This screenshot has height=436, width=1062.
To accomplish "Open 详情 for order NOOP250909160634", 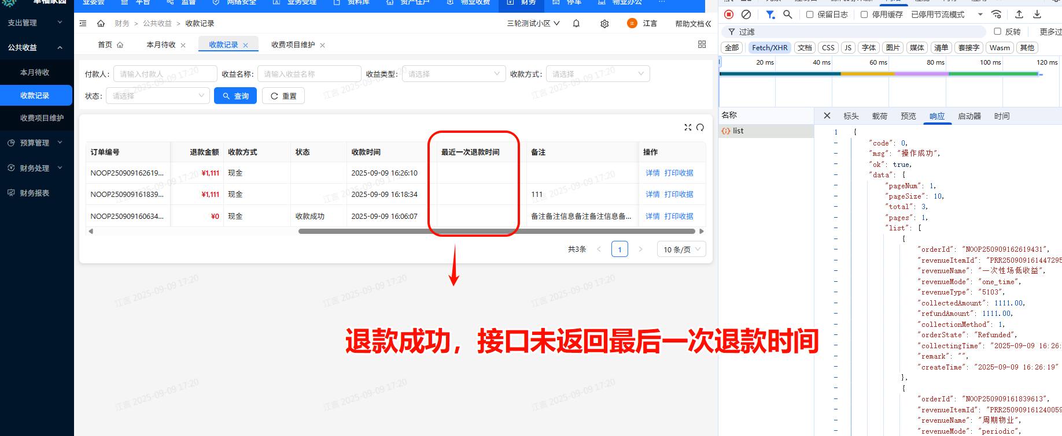I will click(652, 217).
